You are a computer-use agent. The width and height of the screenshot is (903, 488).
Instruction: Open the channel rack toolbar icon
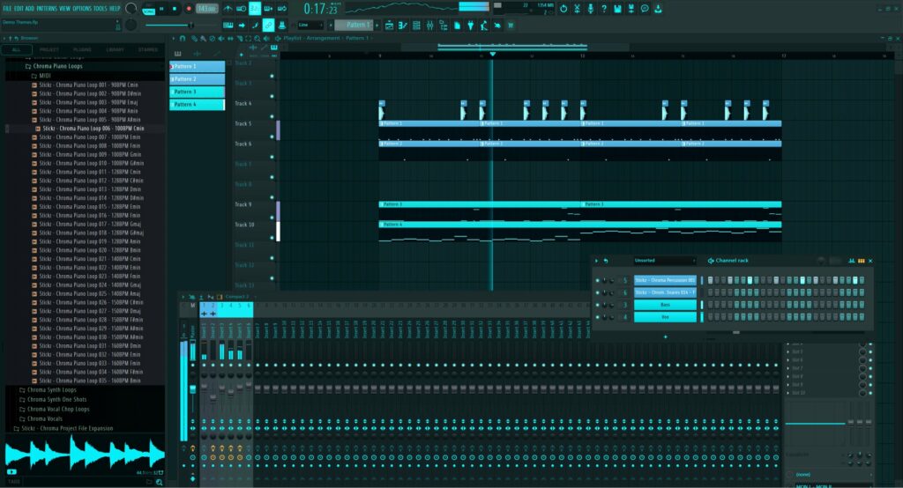tap(416, 26)
